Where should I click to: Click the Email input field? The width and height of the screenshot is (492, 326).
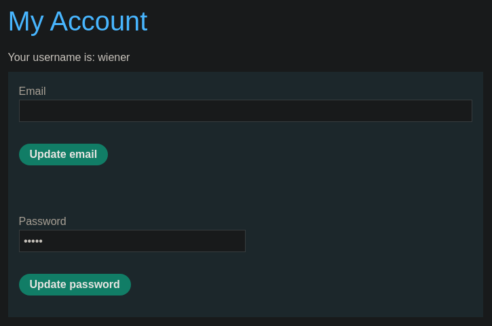pos(245,111)
